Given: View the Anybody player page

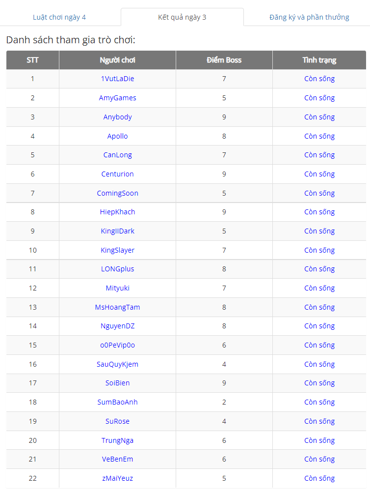Looking at the screenshot, I should [117, 117].
